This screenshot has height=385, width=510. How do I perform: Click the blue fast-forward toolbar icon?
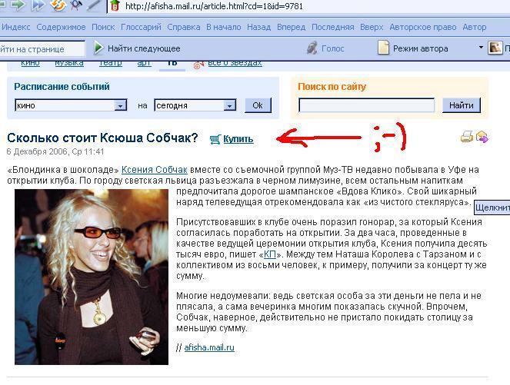pyautogui.click(x=37, y=5)
